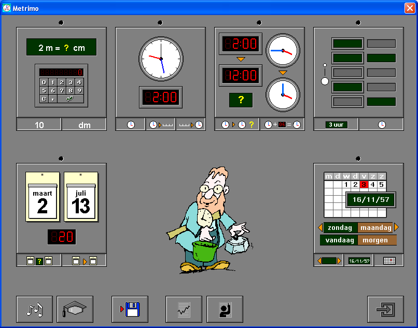The width and height of the screenshot is (418, 328).
Task: Select the calendar arrow calendar tab
Action: [x=84, y=261]
